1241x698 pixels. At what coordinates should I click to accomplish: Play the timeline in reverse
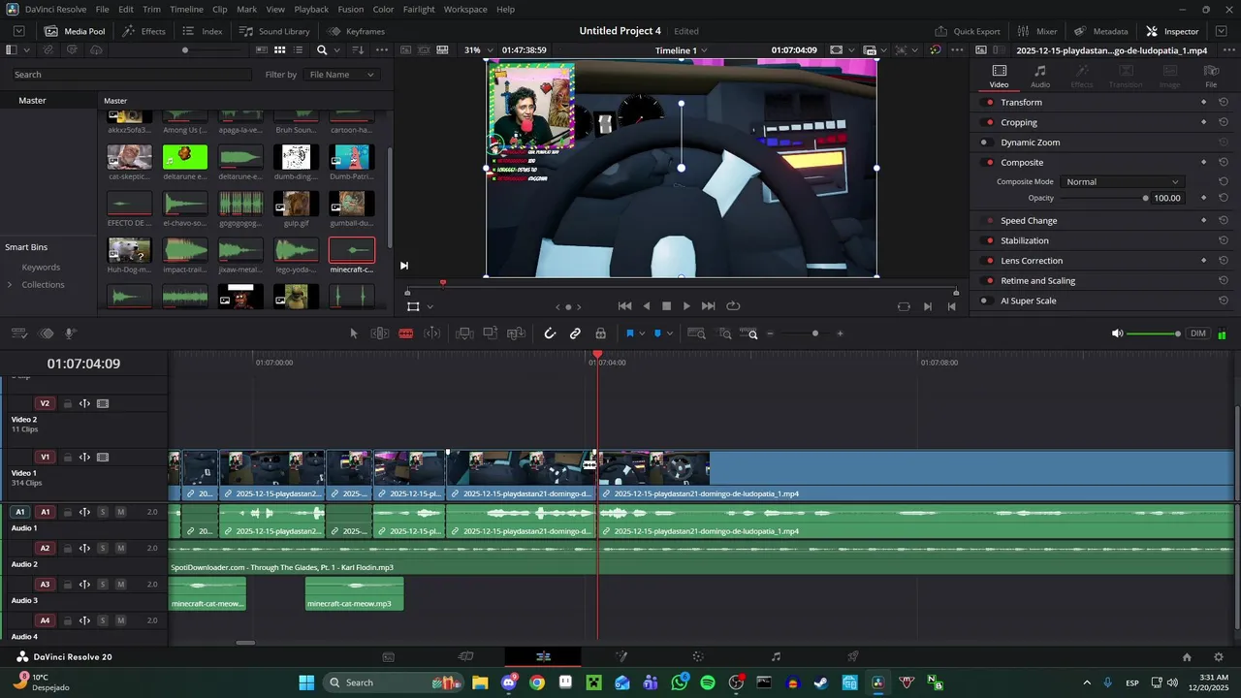tap(647, 306)
